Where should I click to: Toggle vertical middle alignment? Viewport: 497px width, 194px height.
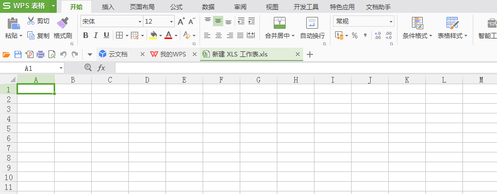[x=218, y=21]
